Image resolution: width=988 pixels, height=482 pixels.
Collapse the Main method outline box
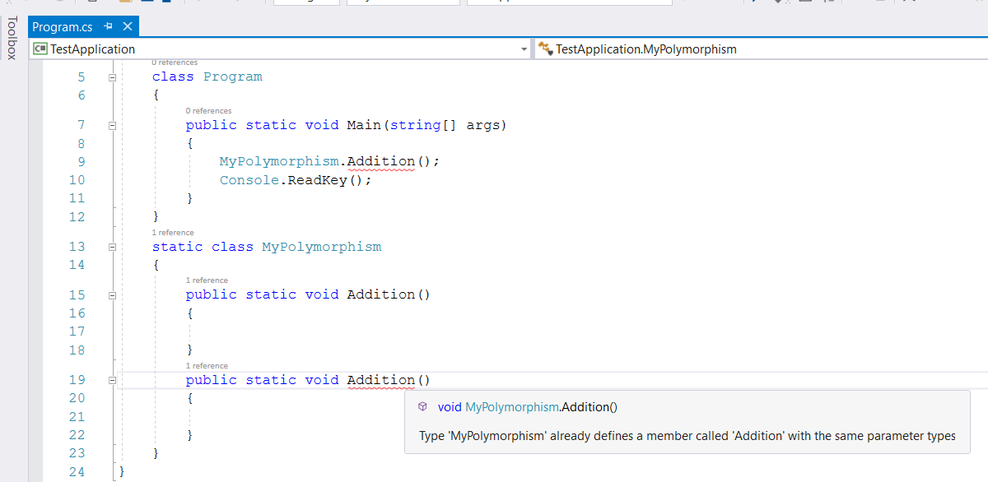pyautogui.click(x=113, y=124)
